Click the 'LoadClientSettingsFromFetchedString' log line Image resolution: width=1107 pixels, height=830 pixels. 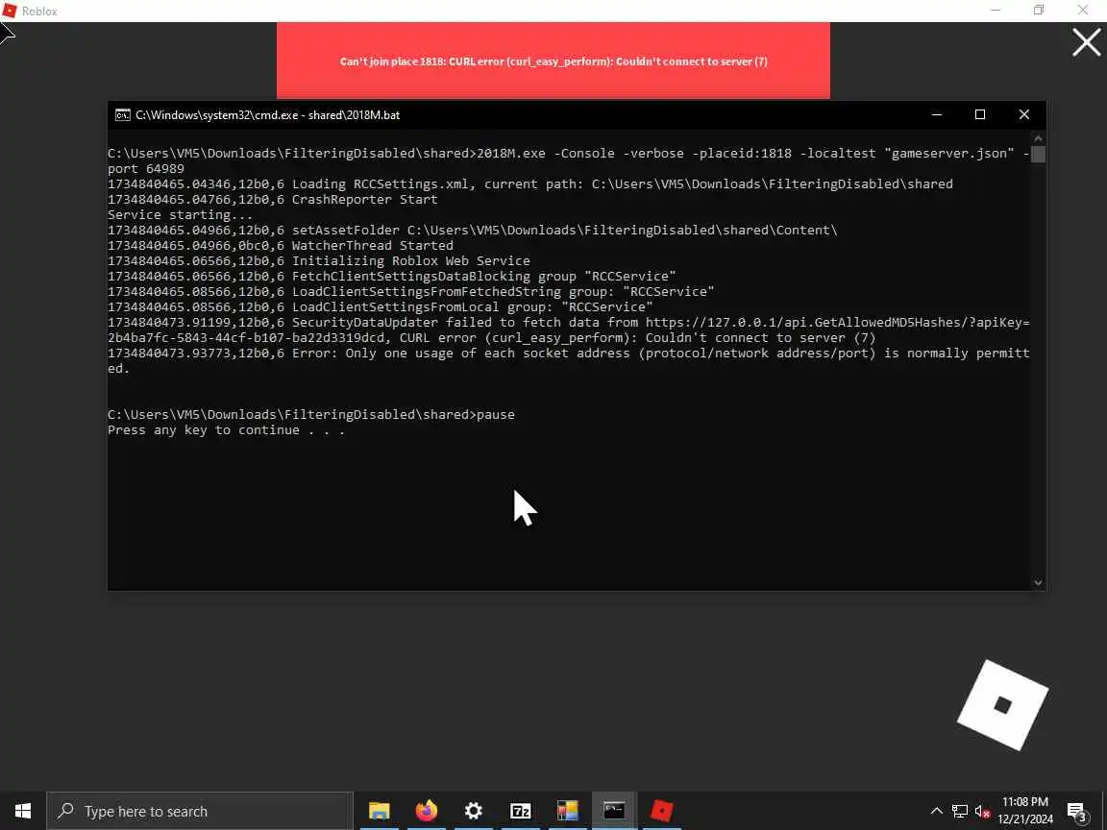point(411,291)
